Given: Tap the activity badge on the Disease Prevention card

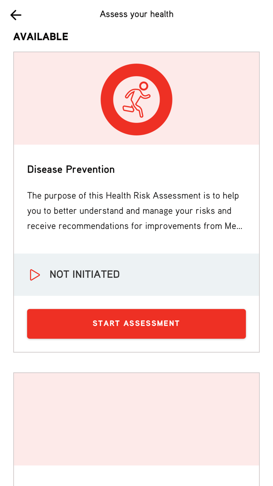Looking at the screenshot, I should 136,99.
